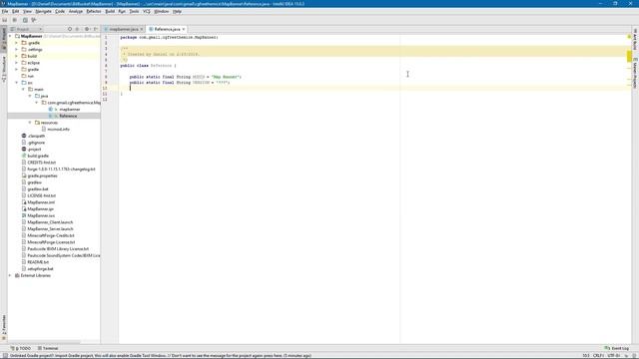Click the third main toolbar icon

[25, 20]
